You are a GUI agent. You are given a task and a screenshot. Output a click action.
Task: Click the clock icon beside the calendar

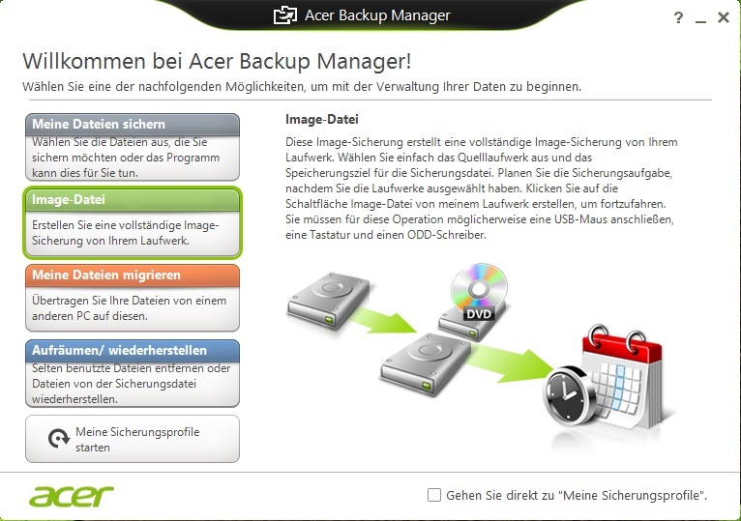pos(571,396)
